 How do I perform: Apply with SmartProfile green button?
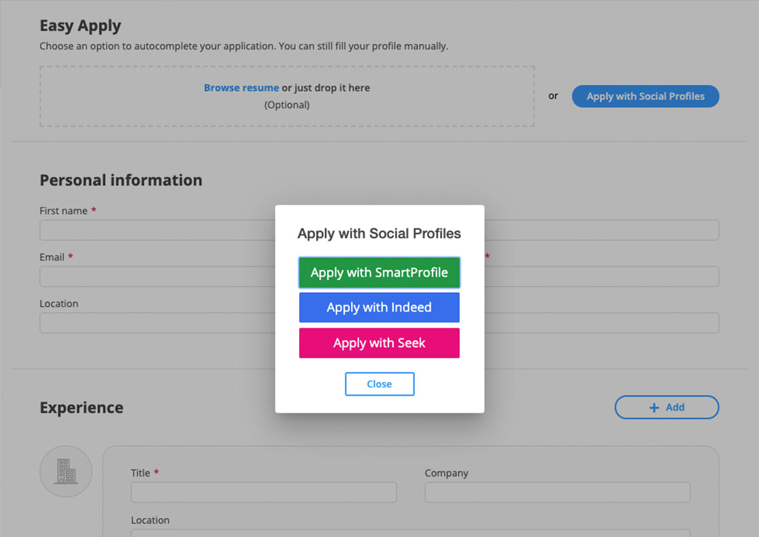coord(379,273)
